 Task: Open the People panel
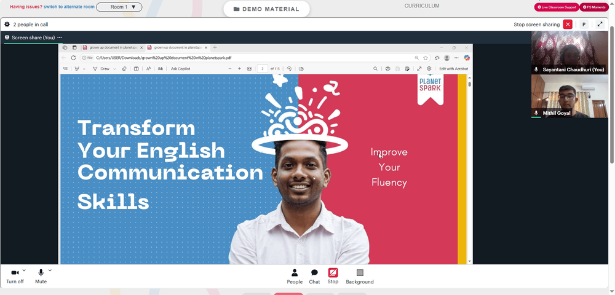pos(295,277)
